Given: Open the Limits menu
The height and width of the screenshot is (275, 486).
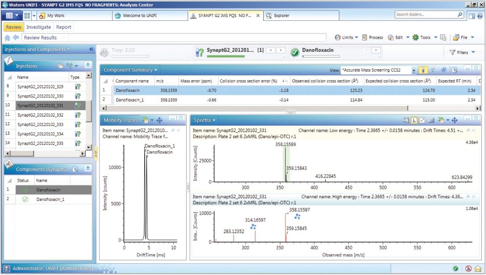Looking at the screenshot, I should click(346, 37).
